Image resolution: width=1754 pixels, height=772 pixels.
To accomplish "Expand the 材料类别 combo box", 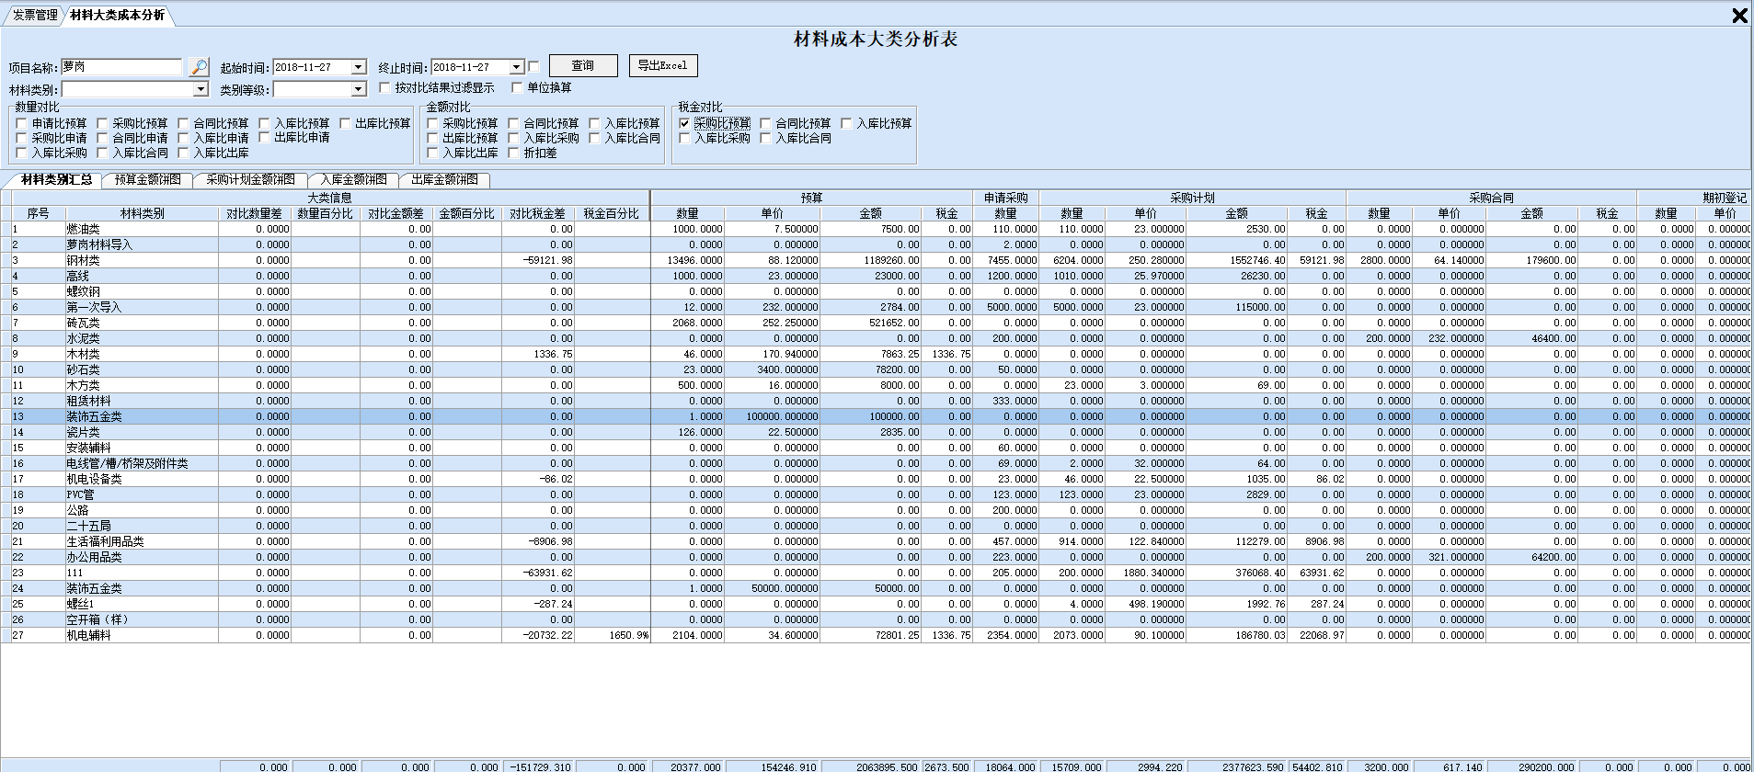I will (x=201, y=89).
